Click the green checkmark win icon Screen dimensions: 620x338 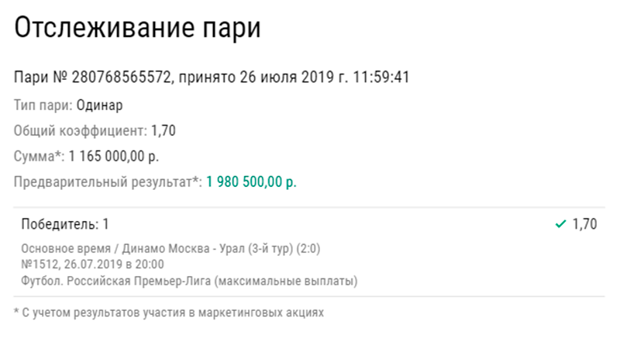(561, 225)
